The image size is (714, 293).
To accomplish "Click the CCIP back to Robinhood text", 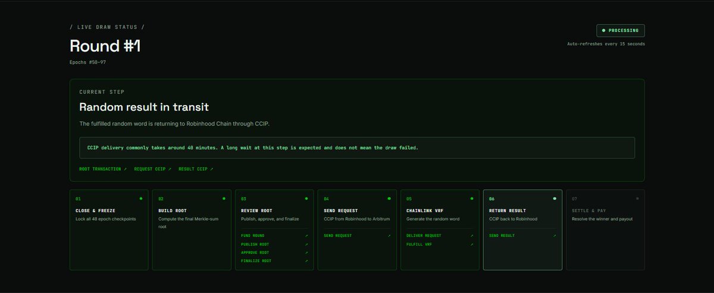I will (x=513, y=219).
